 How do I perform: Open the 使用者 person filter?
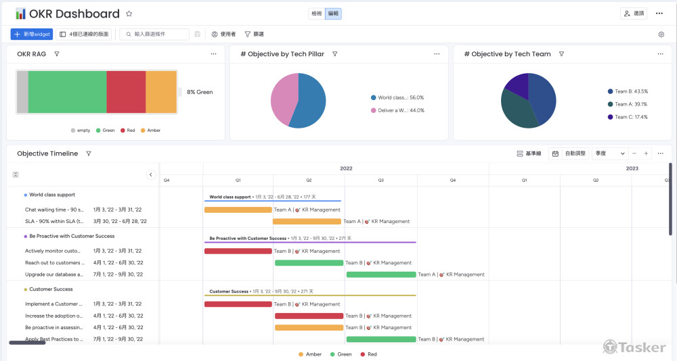pyautogui.click(x=223, y=34)
